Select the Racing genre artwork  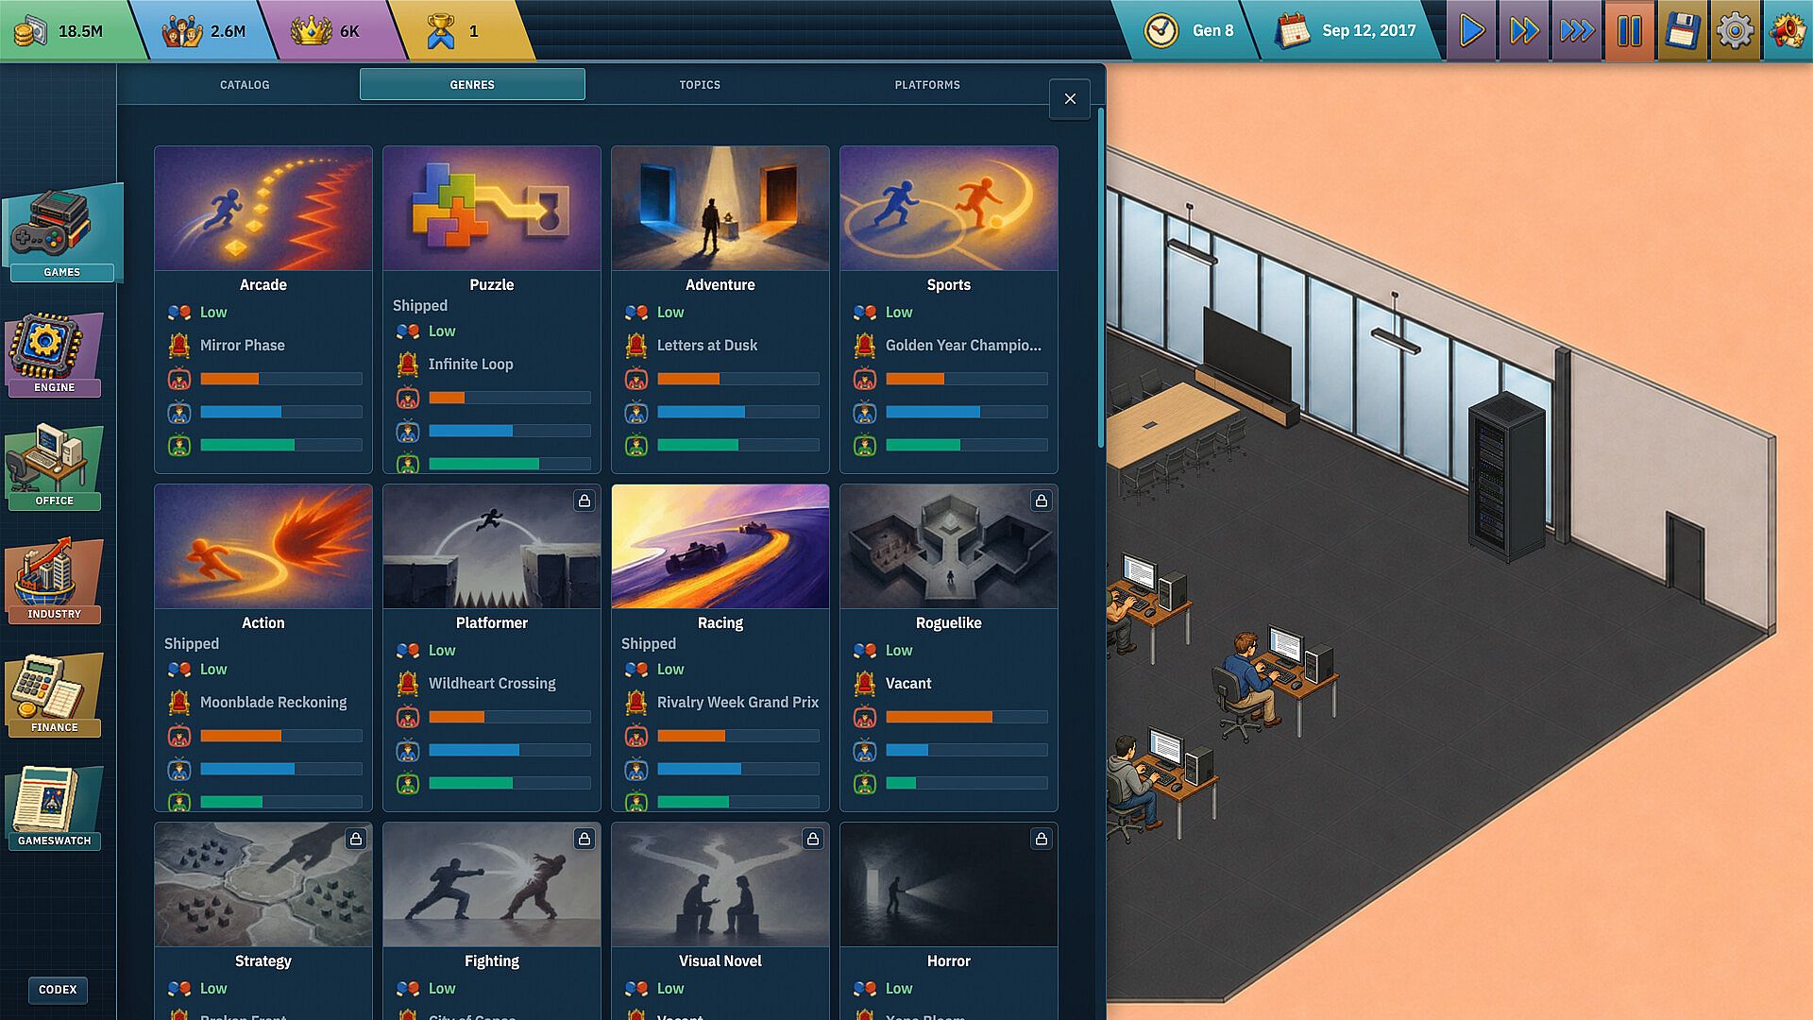(720, 546)
